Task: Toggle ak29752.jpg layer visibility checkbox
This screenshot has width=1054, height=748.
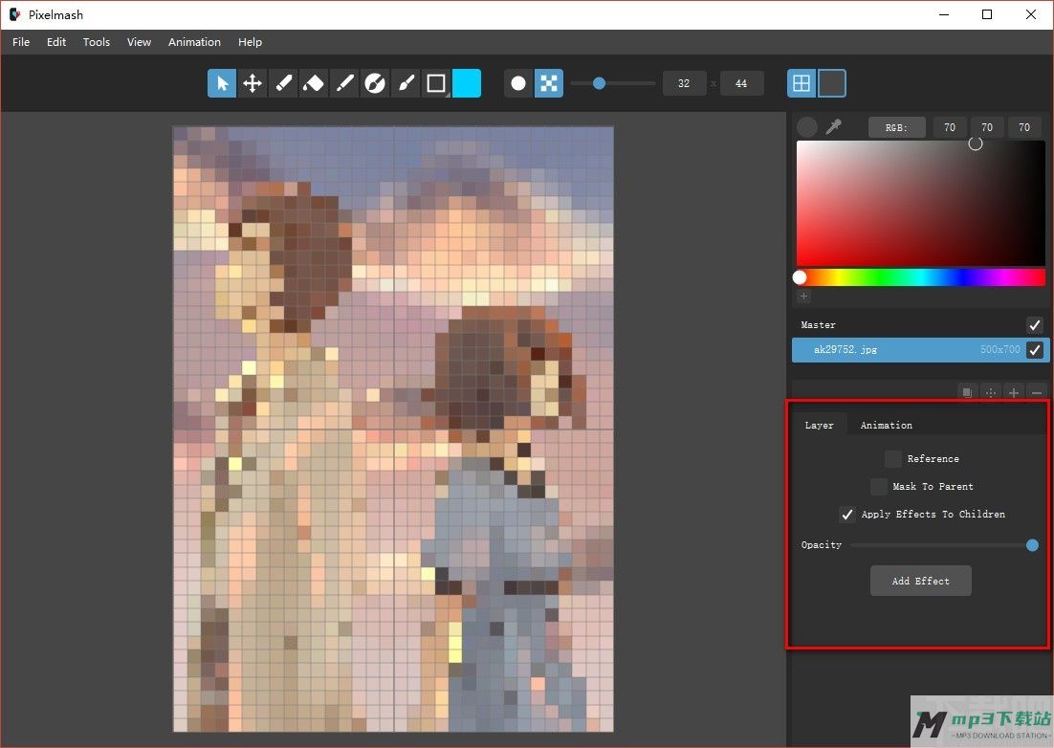Action: coord(1035,349)
